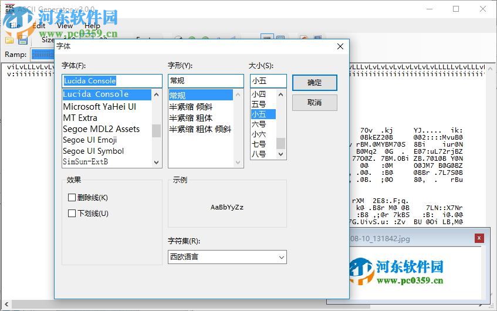
Task: Click the font list scrollbar thumb
Action: (x=156, y=131)
